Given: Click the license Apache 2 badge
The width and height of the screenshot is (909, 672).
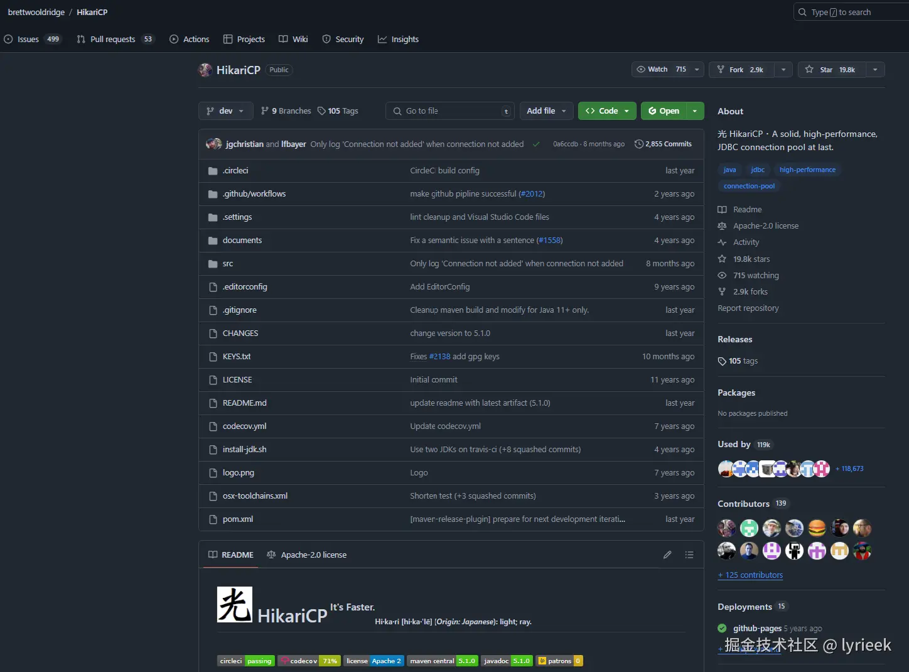Looking at the screenshot, I should (374, 661).
